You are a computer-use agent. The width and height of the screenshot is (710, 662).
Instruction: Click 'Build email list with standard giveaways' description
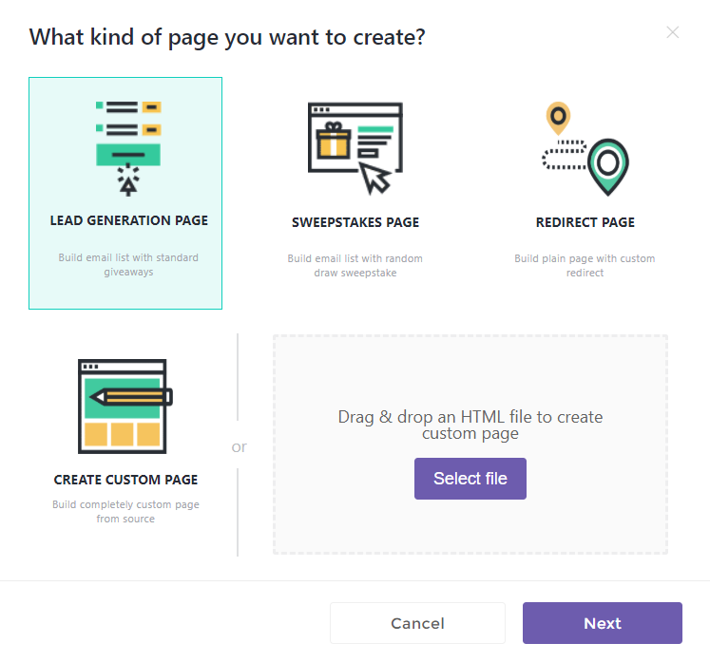tap(128, 265)
